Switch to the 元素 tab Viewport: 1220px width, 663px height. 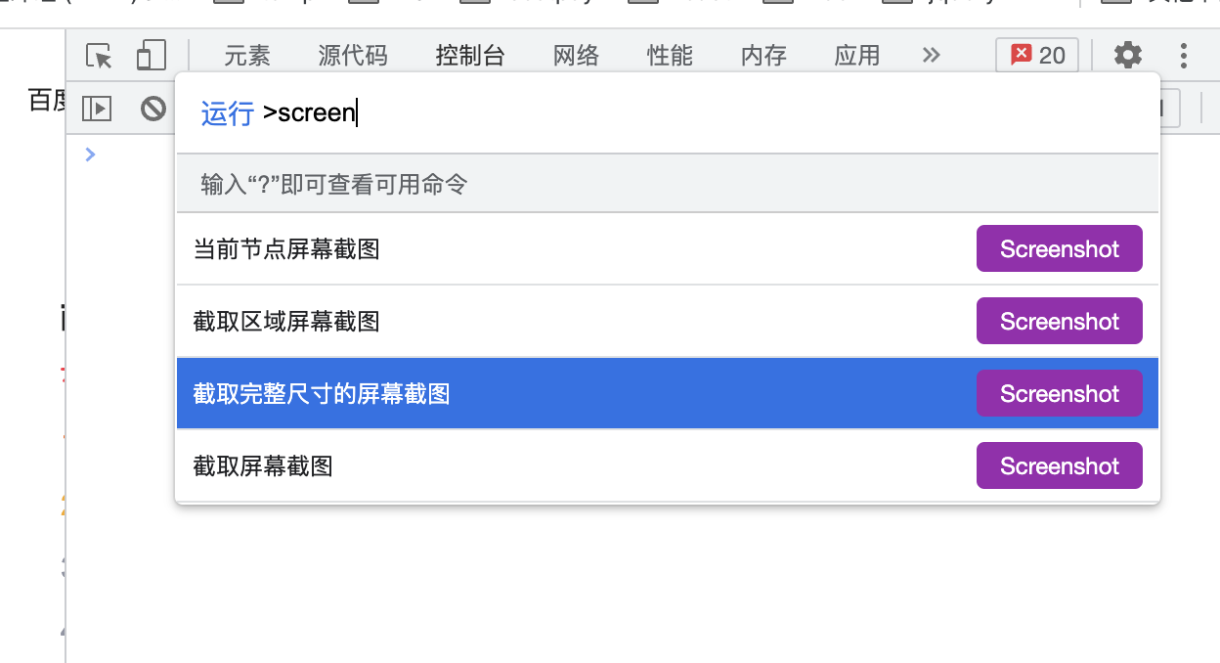(x=247, y=56)
